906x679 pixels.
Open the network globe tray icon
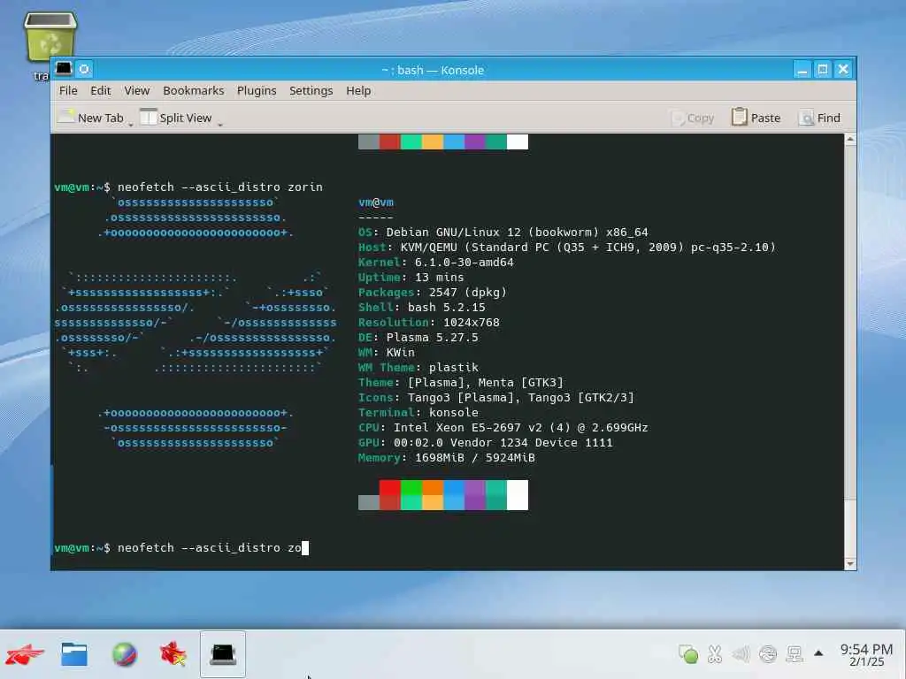(x=768, y=654)
